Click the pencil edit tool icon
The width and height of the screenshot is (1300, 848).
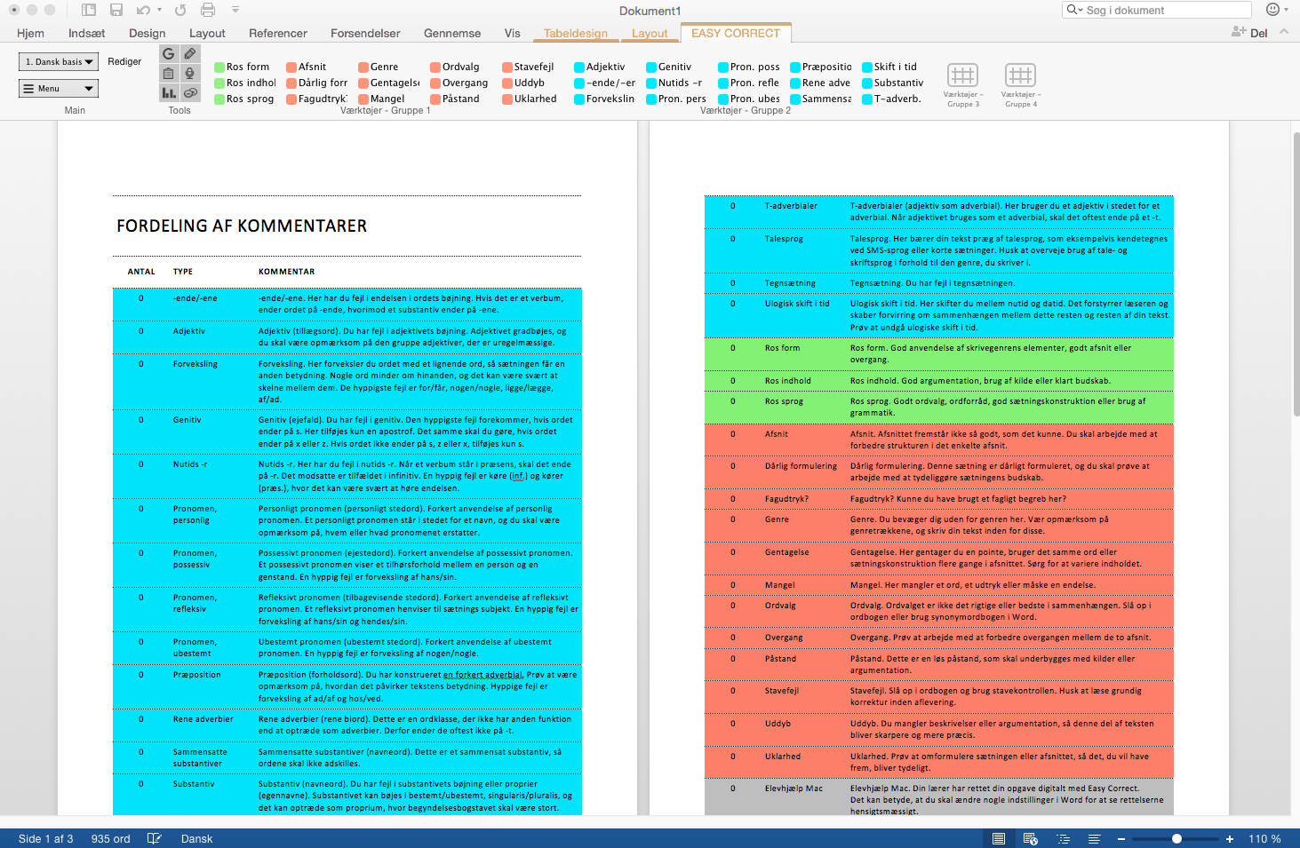tap(190, 53)
